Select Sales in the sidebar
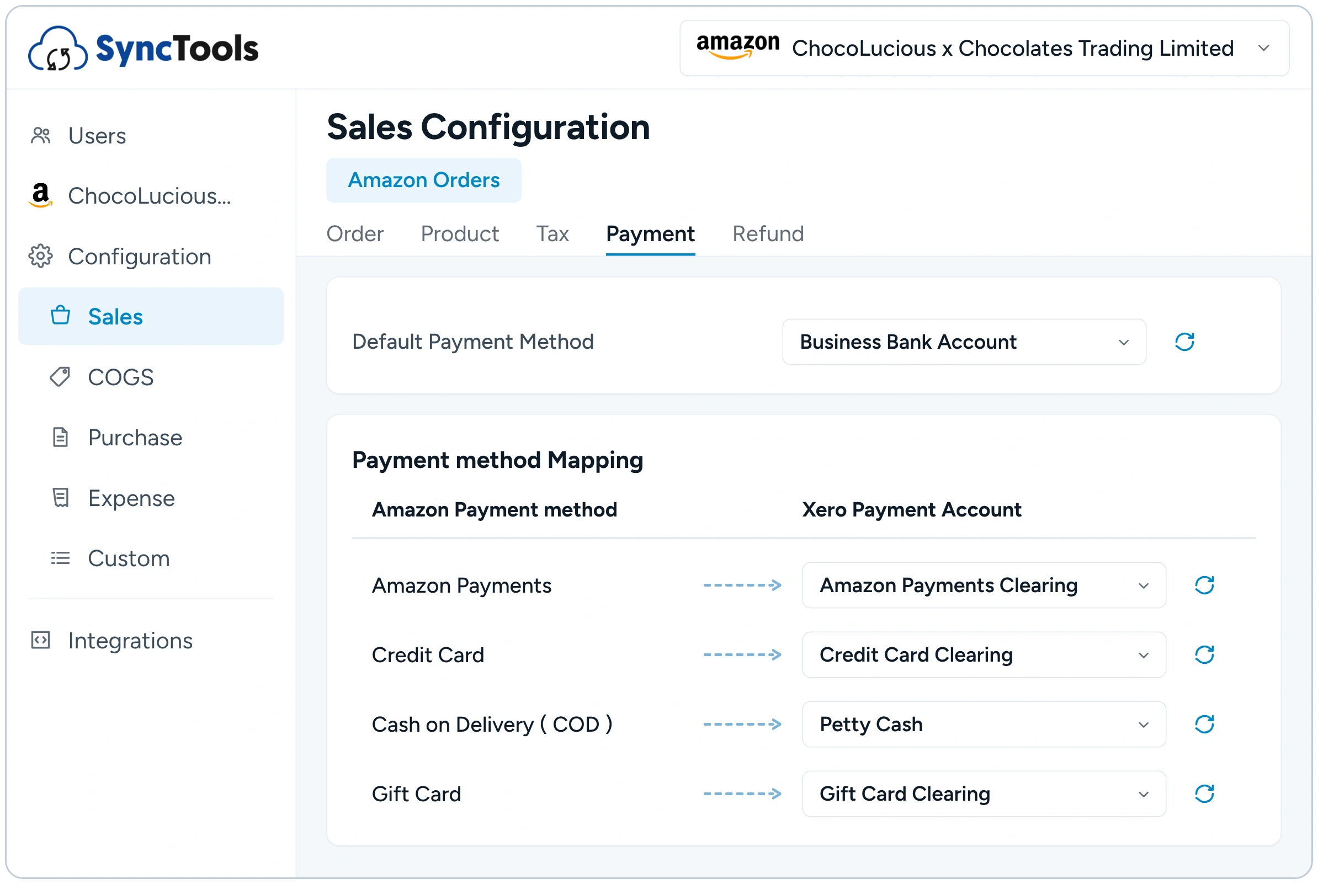This screenshot has height=884, width=1318. [x=151, y=317]
